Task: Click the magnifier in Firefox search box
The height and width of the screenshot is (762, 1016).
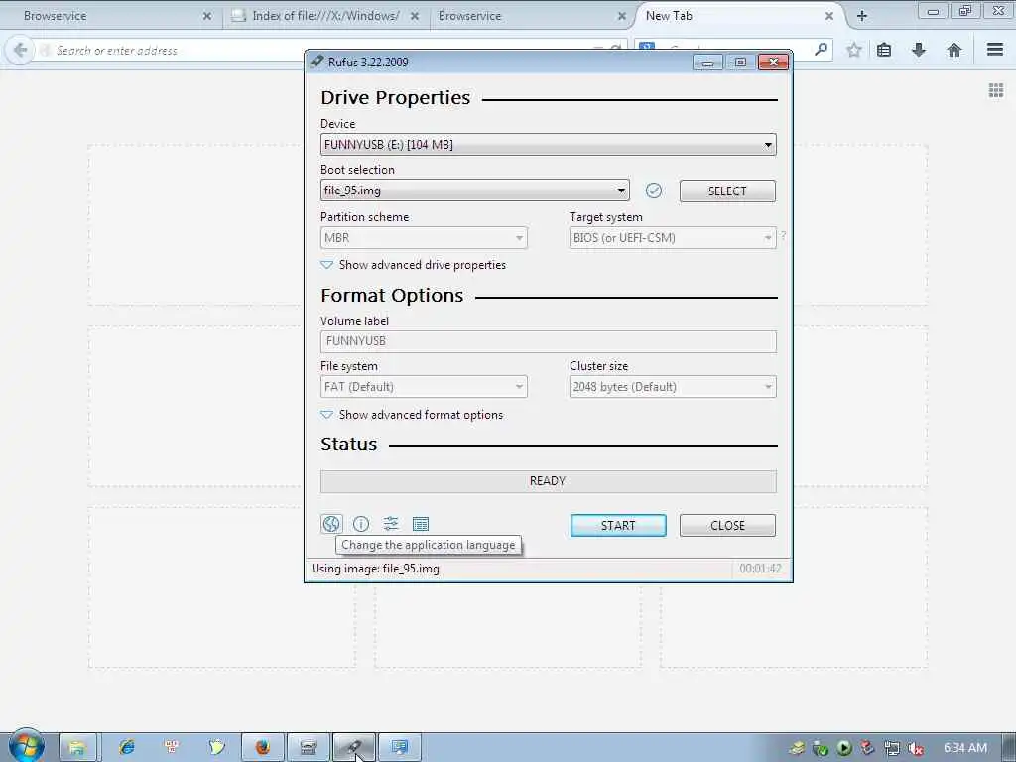Action: point(821,50)
